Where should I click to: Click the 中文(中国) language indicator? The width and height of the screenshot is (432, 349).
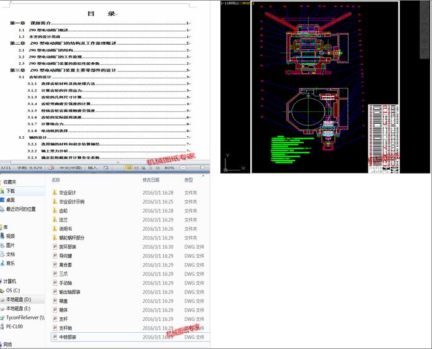[70, 167]
